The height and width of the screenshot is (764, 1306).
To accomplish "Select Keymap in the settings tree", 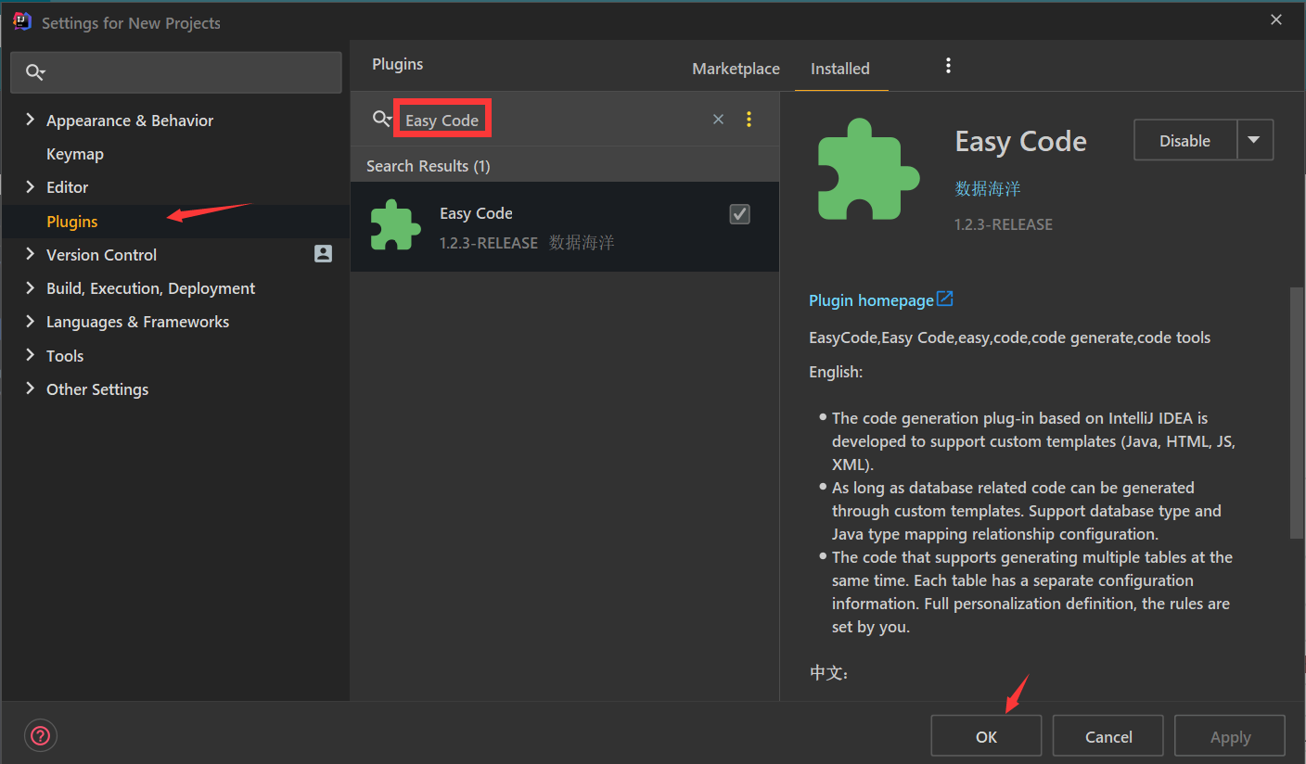I will (75, 154).
